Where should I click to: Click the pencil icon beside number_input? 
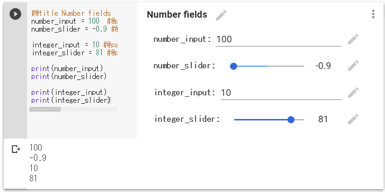click(353, 40)
